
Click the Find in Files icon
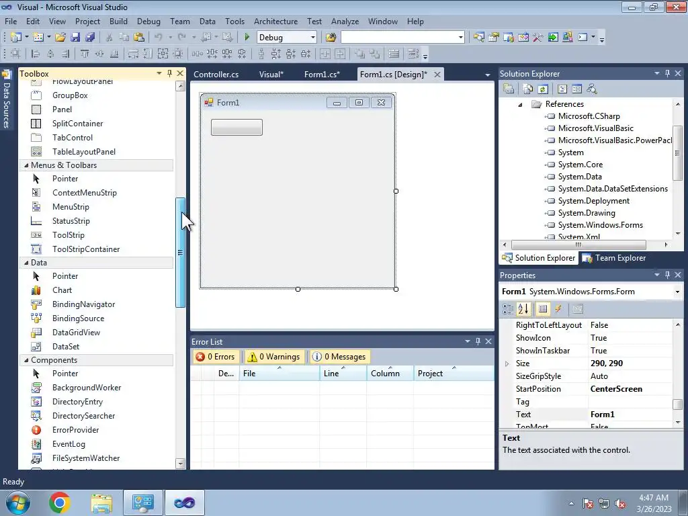[331, 38]
